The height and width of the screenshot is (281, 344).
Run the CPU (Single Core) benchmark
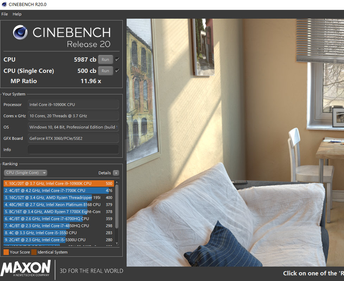click(105, 71)
